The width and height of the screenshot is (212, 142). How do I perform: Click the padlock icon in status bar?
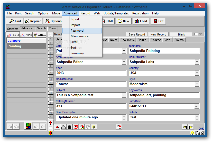tap(202, 133)
